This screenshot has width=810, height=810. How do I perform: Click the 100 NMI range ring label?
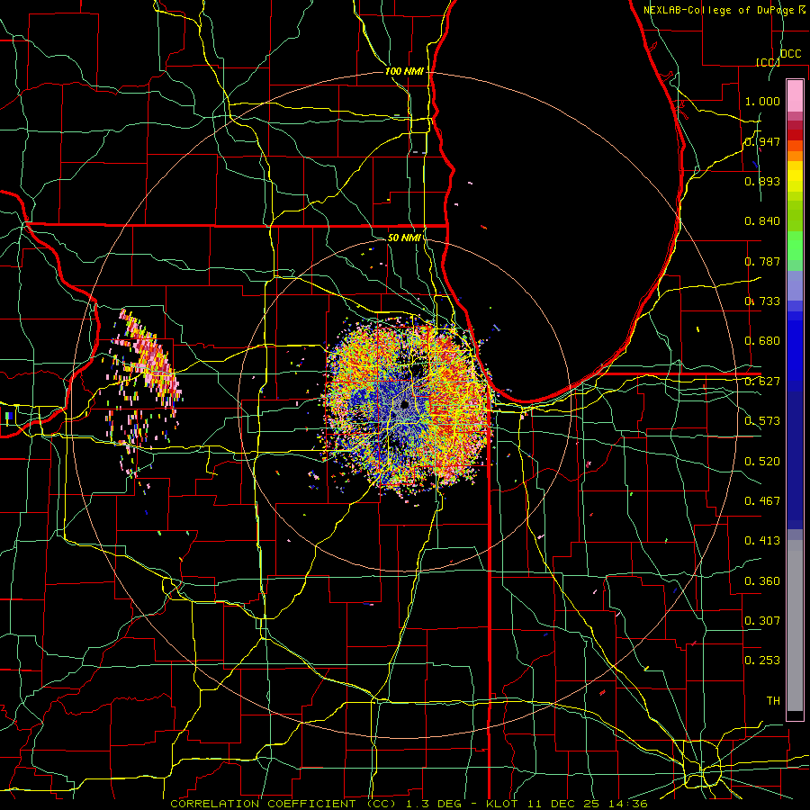click(x=404, y=71)
